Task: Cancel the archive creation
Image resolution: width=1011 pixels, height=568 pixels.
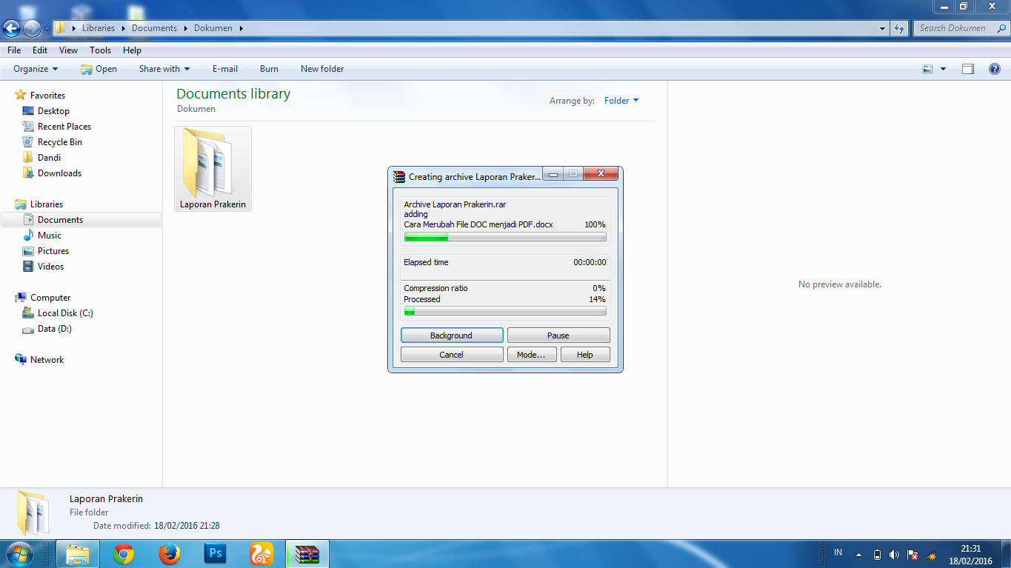Action: pyautogui.click(x=452, y=355)
